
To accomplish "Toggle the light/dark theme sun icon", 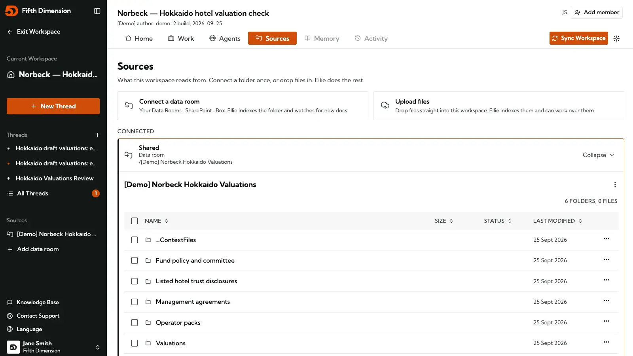I will click(616, 38).
